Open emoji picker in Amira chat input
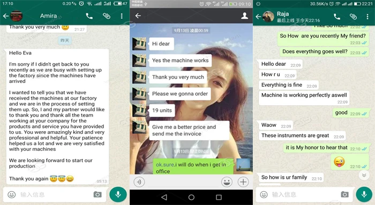The height and width of the screenshot is (205, 375). click(x=12, y=194)
